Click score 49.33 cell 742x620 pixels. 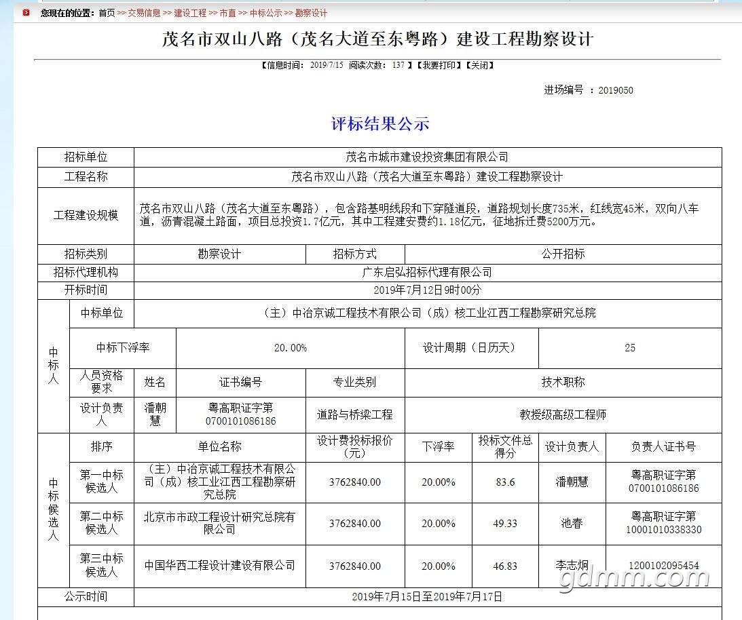pyautogui.click(x=505, y=524)
